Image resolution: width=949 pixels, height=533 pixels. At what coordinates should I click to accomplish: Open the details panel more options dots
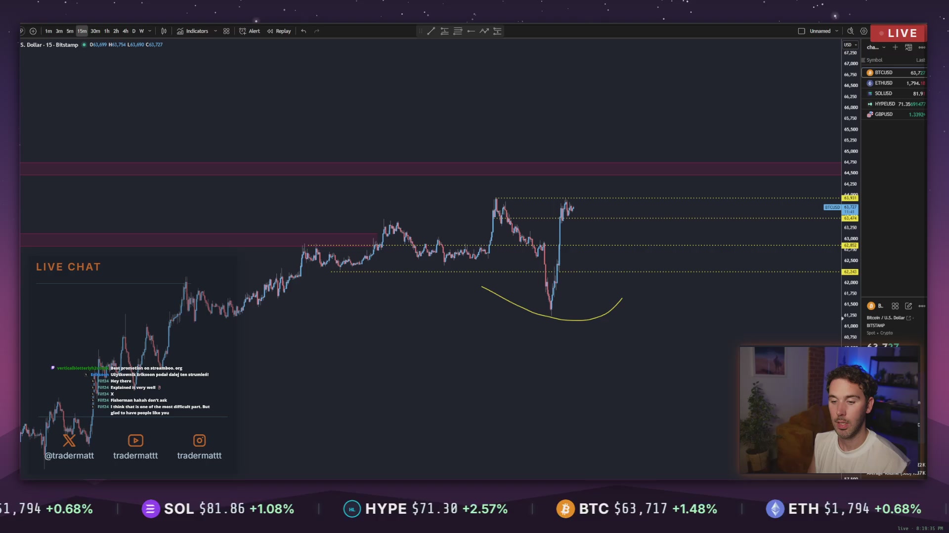coord(922,306)
